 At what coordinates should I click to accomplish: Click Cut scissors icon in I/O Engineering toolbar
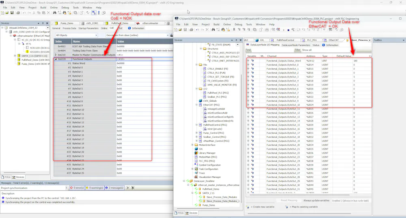click(34, 13)
